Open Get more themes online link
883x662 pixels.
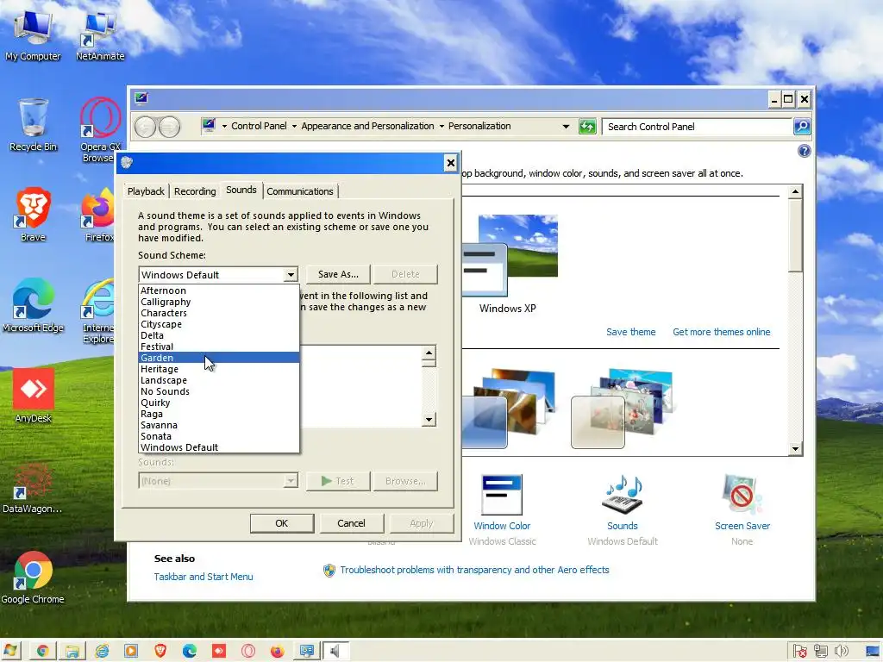[x=722, y=332]
